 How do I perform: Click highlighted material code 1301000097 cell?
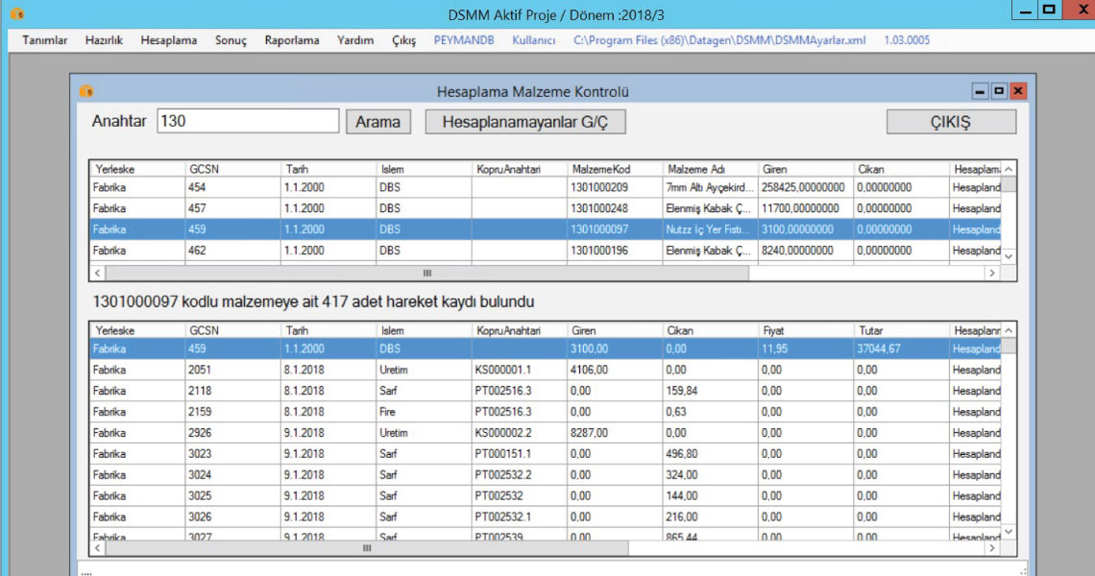pyautogui.click(x=615, y=229)
